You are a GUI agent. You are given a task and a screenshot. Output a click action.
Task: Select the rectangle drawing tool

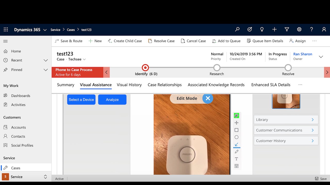point(236,130)
